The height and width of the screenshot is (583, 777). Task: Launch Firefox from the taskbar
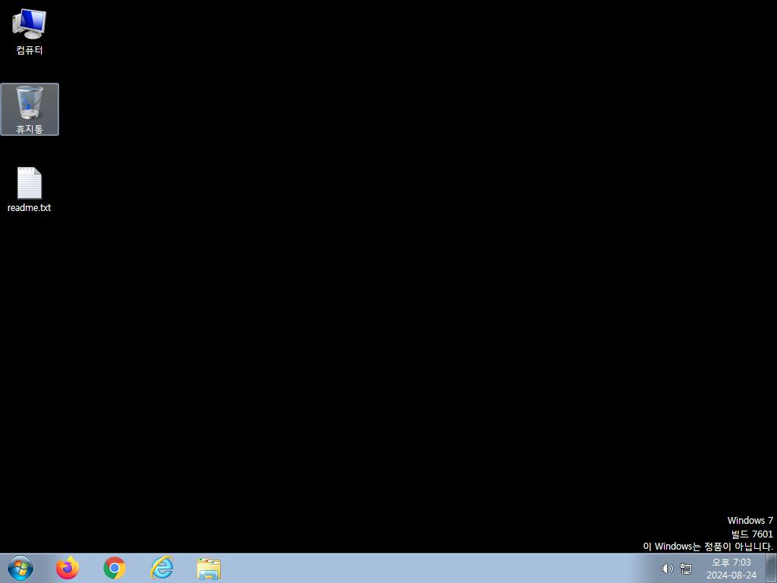click(68, 568)
